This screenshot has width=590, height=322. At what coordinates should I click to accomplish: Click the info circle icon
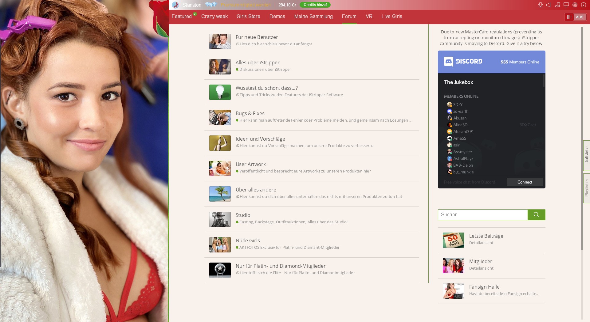[584, 5]
